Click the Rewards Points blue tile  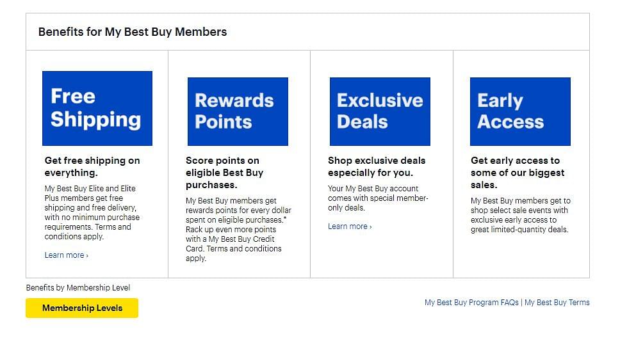[x=238, y=111]
